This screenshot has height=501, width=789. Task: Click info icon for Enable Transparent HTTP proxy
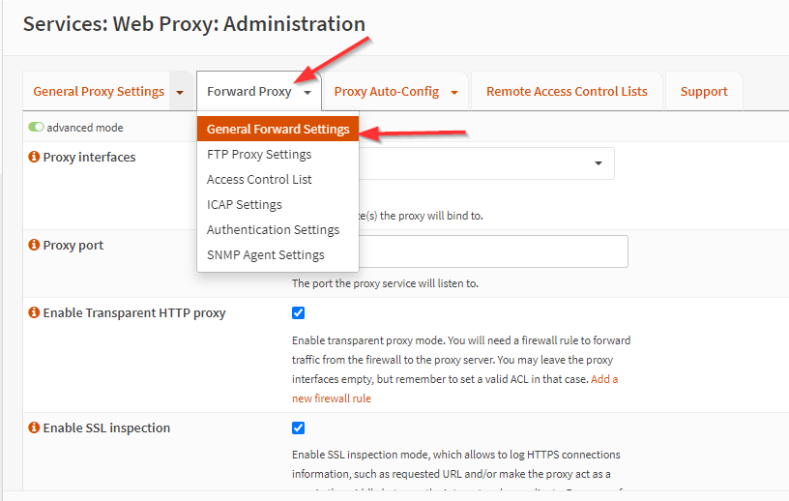pyautogui.click(x=34, y=312)
